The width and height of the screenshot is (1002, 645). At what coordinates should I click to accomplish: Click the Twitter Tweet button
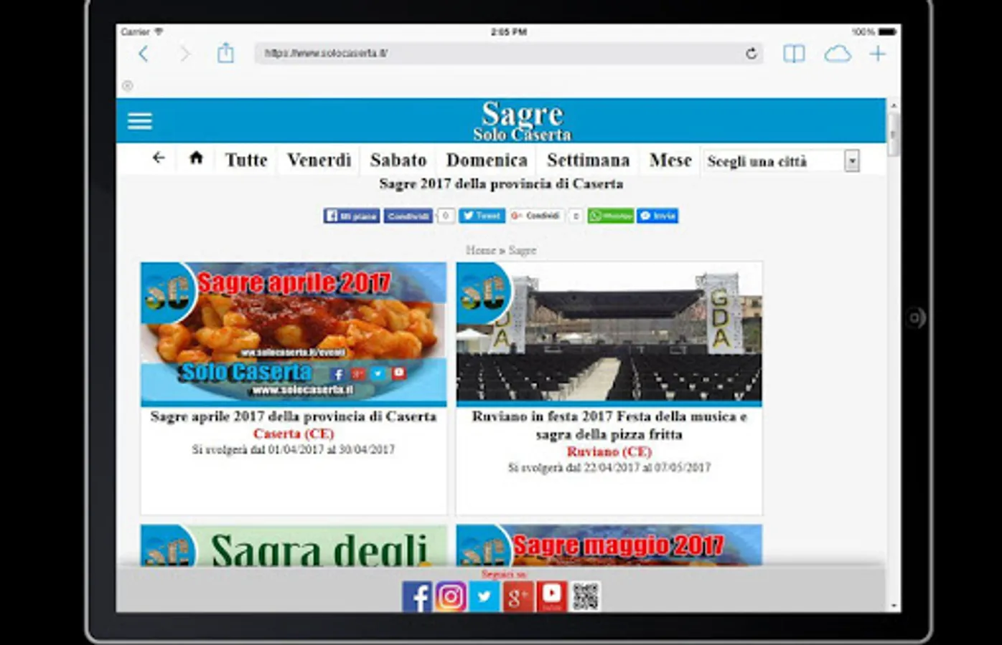pos(482,216)
